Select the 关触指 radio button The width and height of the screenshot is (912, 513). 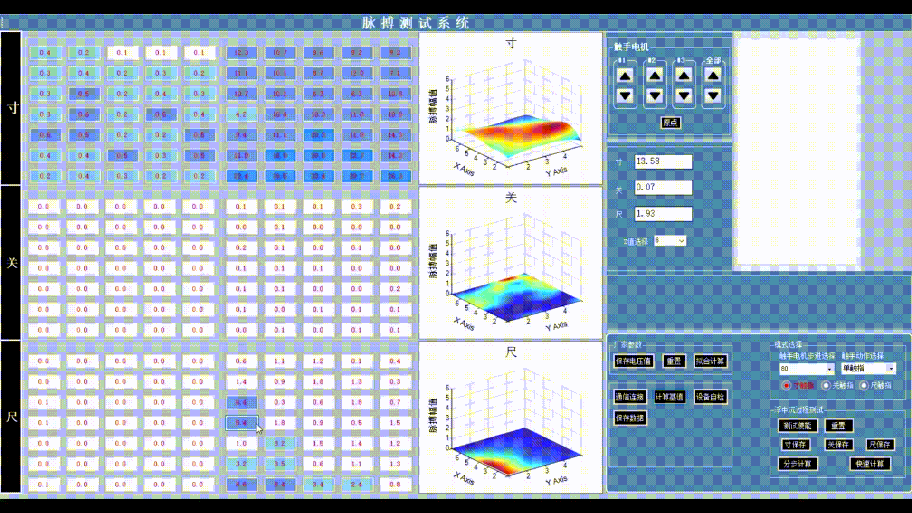coord(826,385)
